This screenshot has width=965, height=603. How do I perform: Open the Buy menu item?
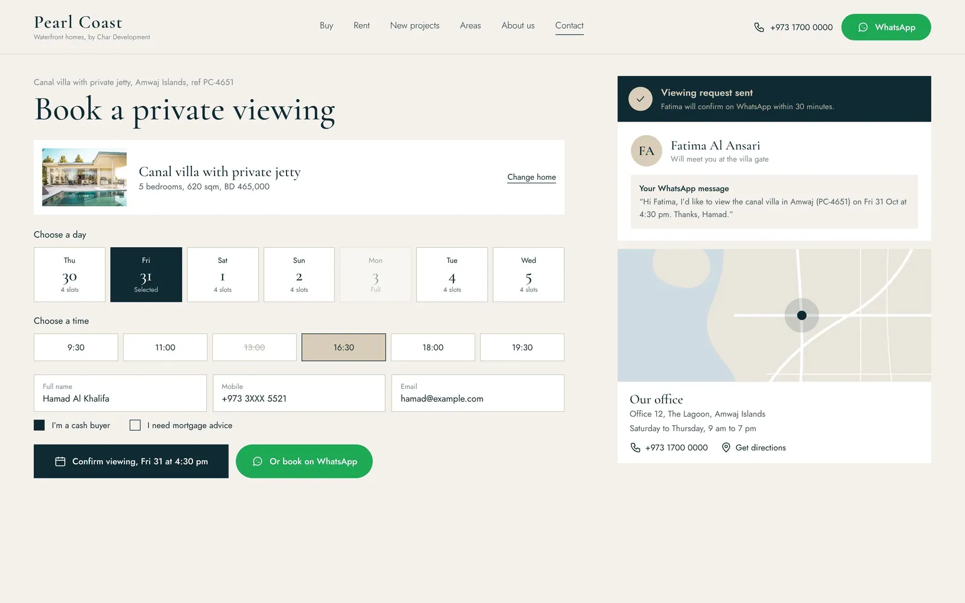coord(326,25)
